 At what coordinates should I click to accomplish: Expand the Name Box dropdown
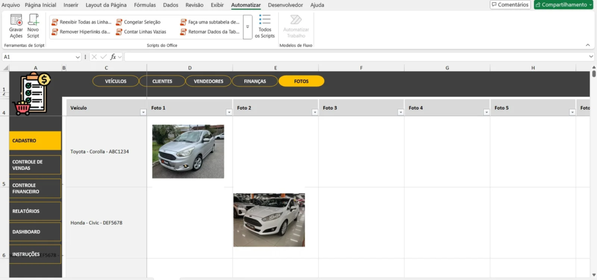coord(78,57)
